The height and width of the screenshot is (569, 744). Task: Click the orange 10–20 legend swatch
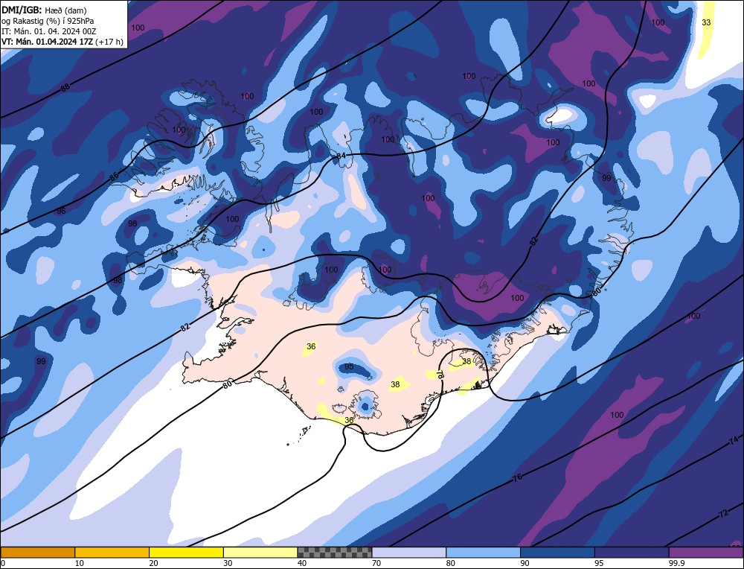point(112,552)
